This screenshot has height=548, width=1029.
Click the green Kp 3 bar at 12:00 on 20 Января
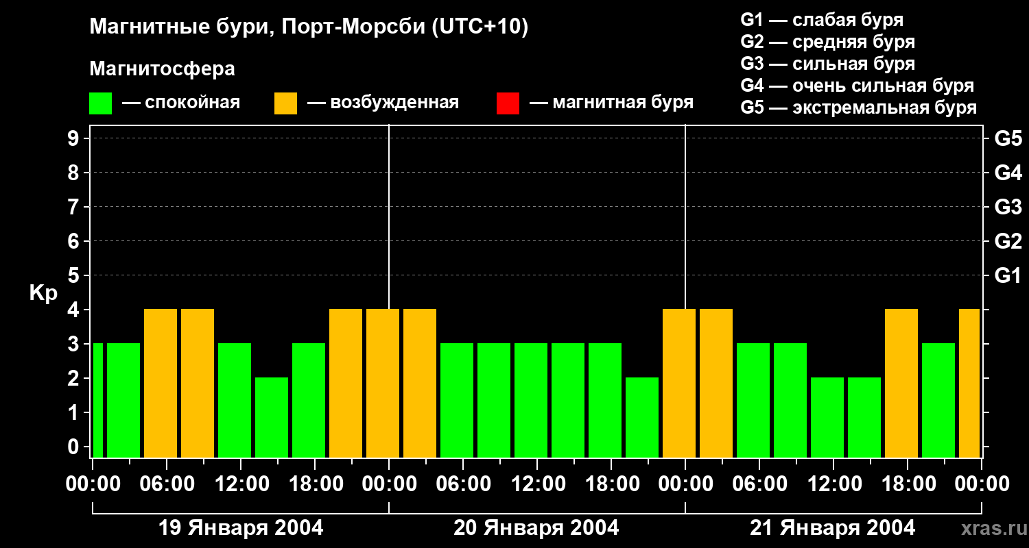531,400
